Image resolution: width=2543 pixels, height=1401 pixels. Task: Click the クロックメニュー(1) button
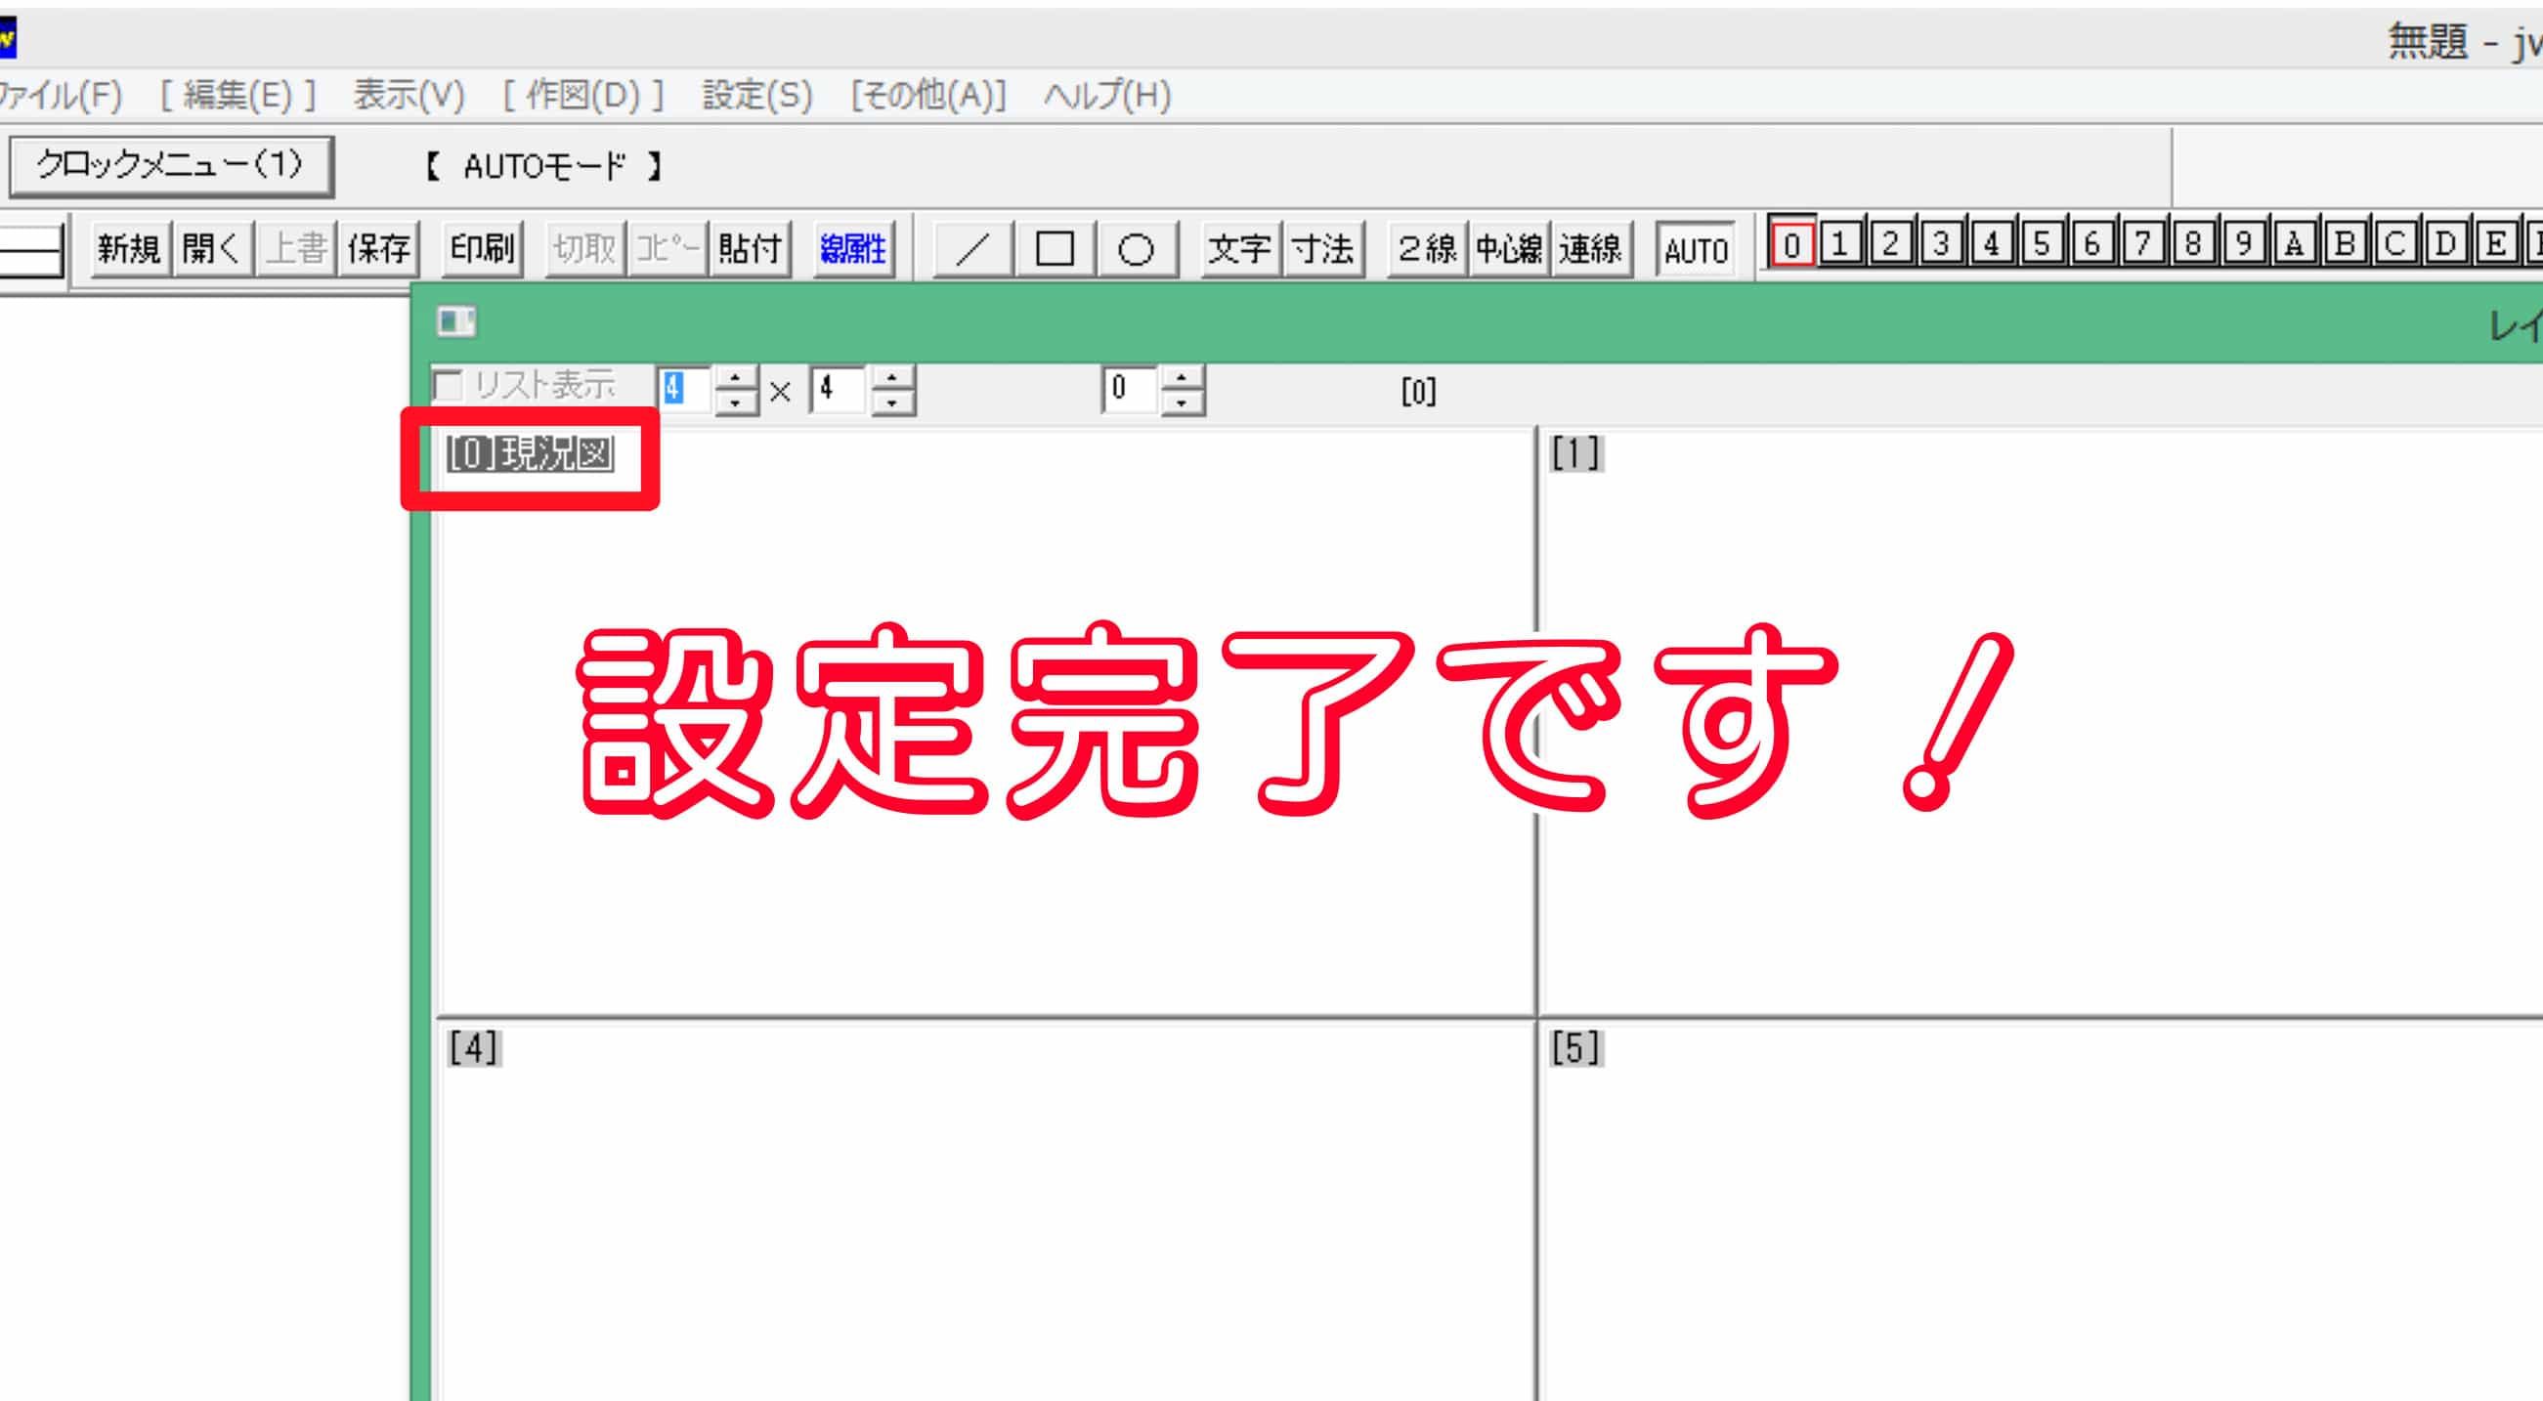[171, 166]
